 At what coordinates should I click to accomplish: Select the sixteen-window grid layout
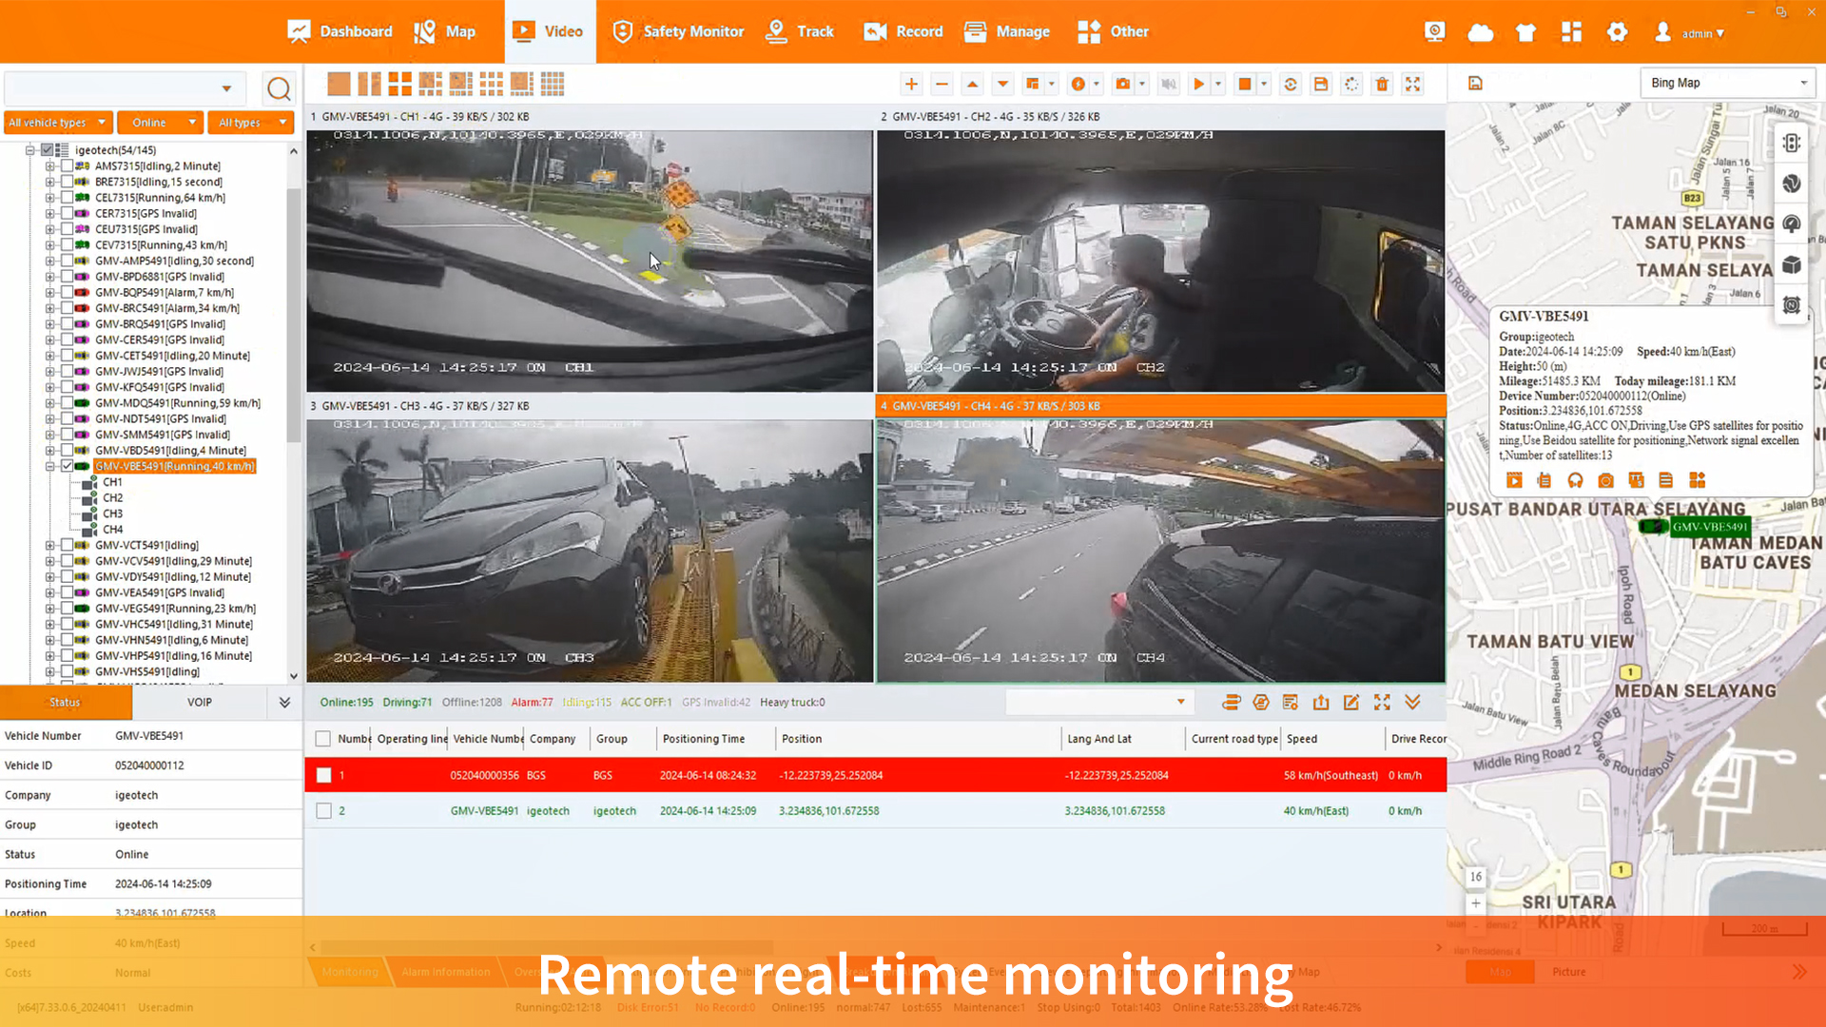(x=552, y=84)
